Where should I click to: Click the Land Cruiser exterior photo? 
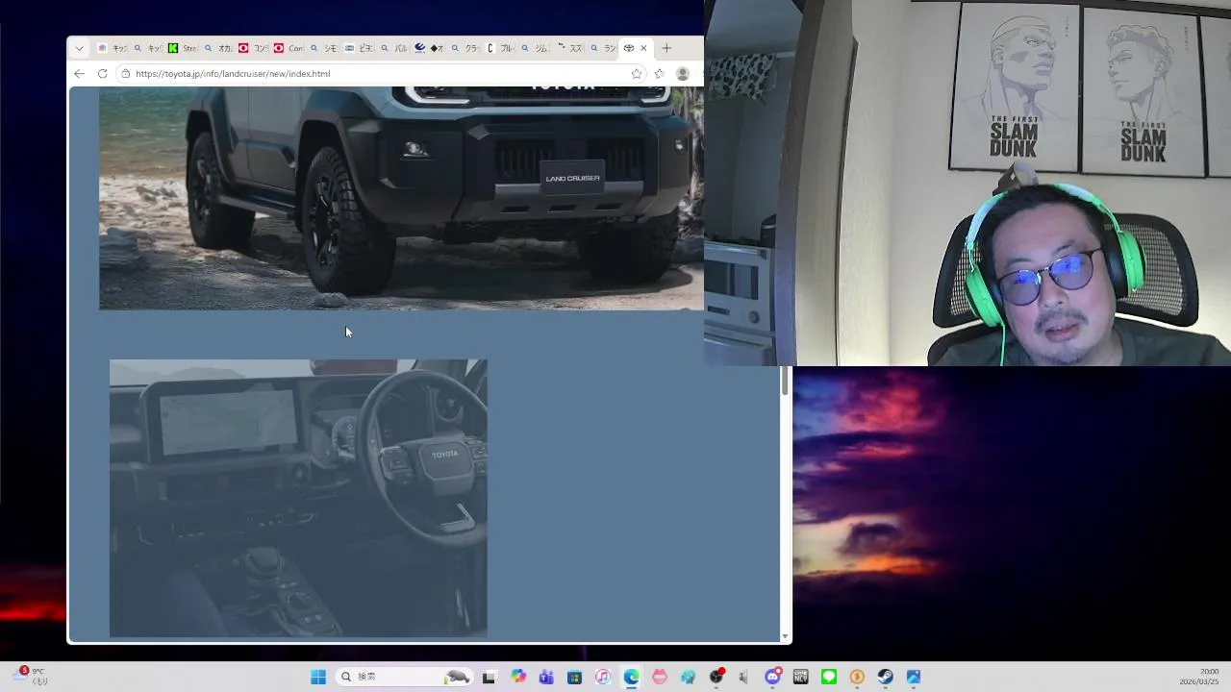pyautogui.click(x=401, y=198)
